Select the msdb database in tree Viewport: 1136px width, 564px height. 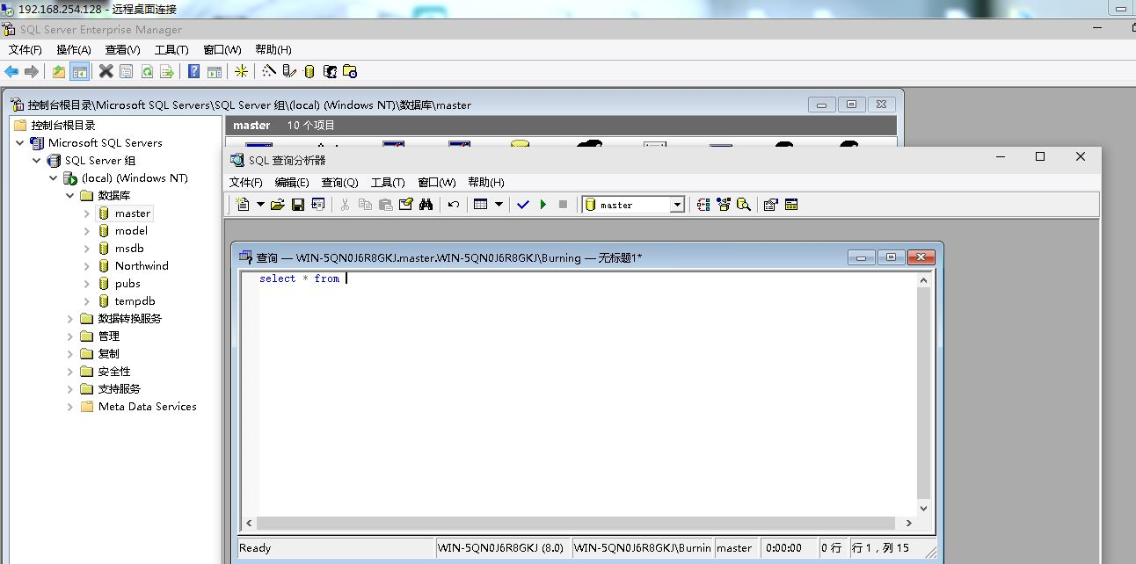(129, 248)
